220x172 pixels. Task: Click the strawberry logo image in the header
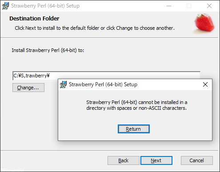(204, 24)
